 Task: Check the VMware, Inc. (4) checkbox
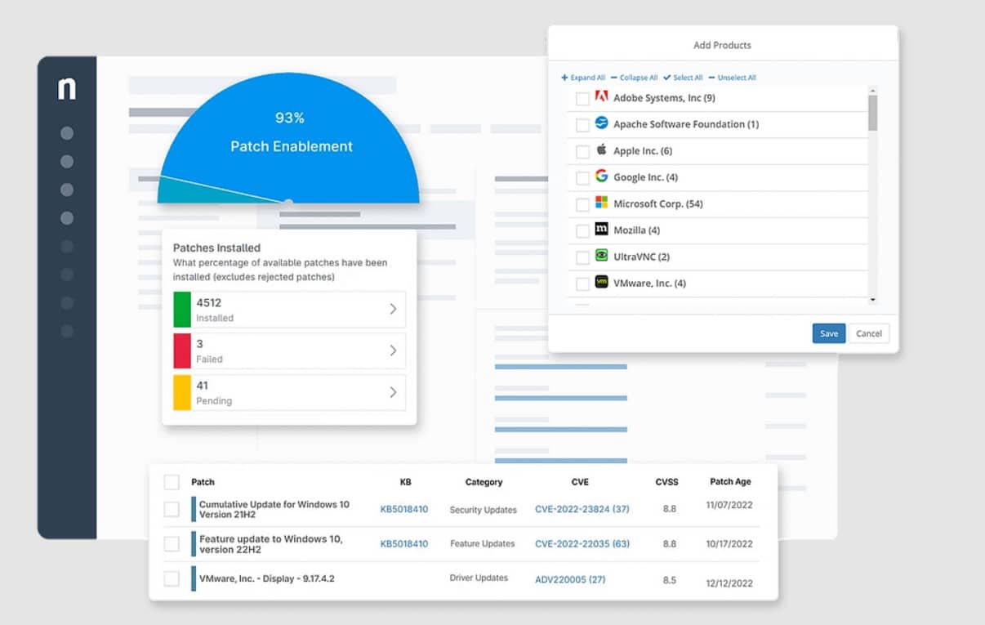[x=582, y=283]
